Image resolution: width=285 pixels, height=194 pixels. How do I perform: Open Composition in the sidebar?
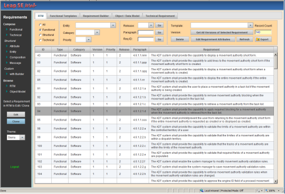coord(17,57)
